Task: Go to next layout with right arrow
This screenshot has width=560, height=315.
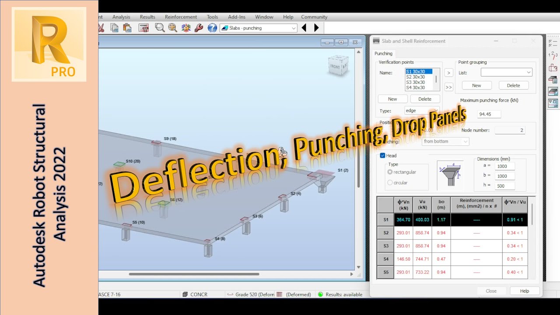Action: [x=316, y=28]
